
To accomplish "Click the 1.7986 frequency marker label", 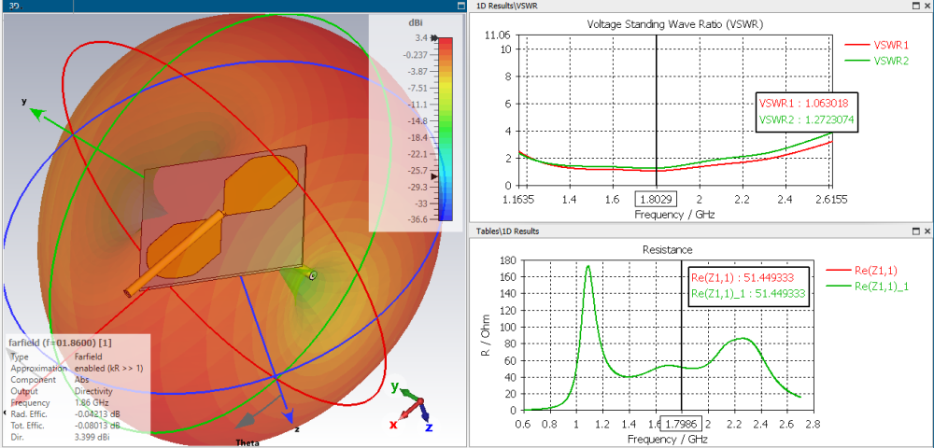I will click(x=682, y=424).
